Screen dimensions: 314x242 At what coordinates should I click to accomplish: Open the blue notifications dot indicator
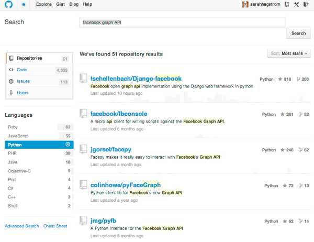click(24, 4)
